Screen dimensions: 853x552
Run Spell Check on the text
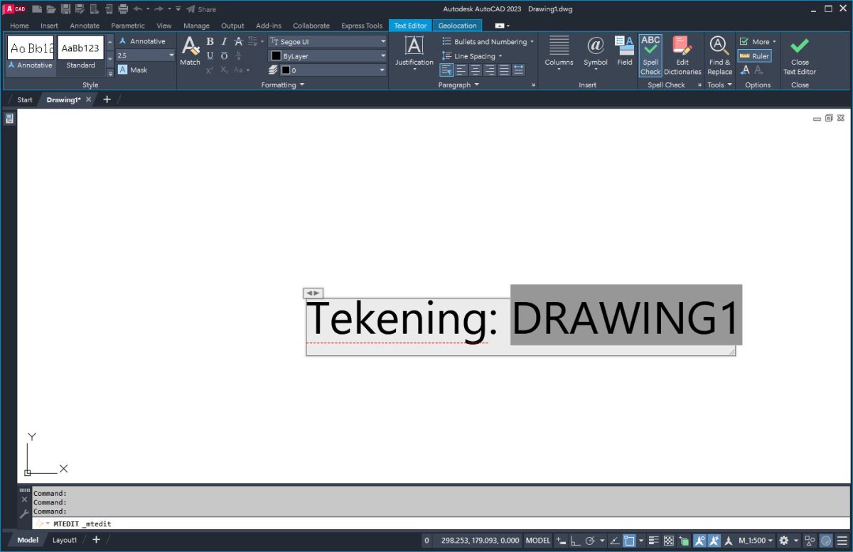point(650,55)
